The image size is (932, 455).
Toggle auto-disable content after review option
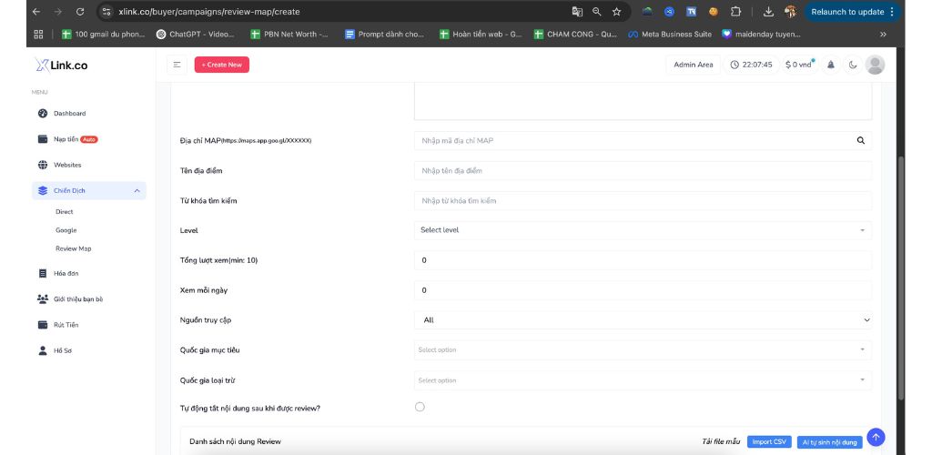[x=420, y=407]
